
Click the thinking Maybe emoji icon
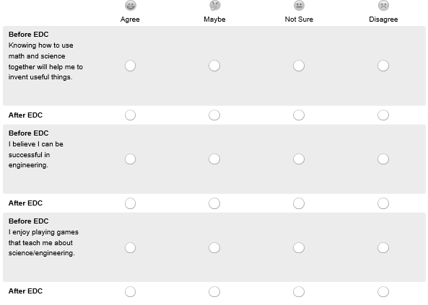[214, 5]
